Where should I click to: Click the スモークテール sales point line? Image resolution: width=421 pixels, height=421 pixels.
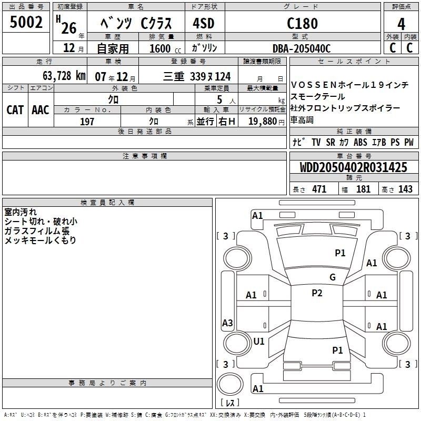(318, 97)
